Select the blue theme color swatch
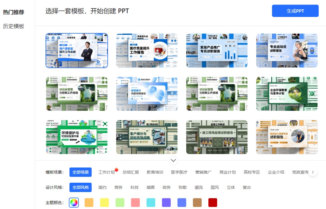The width and height of the screenshot is (326, 209). pyautogui.click(x=182, y=203)
